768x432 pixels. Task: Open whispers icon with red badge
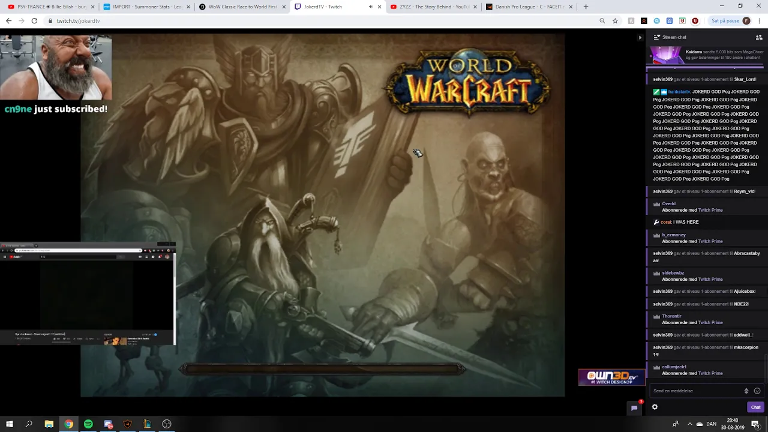[x=634, y=407]
